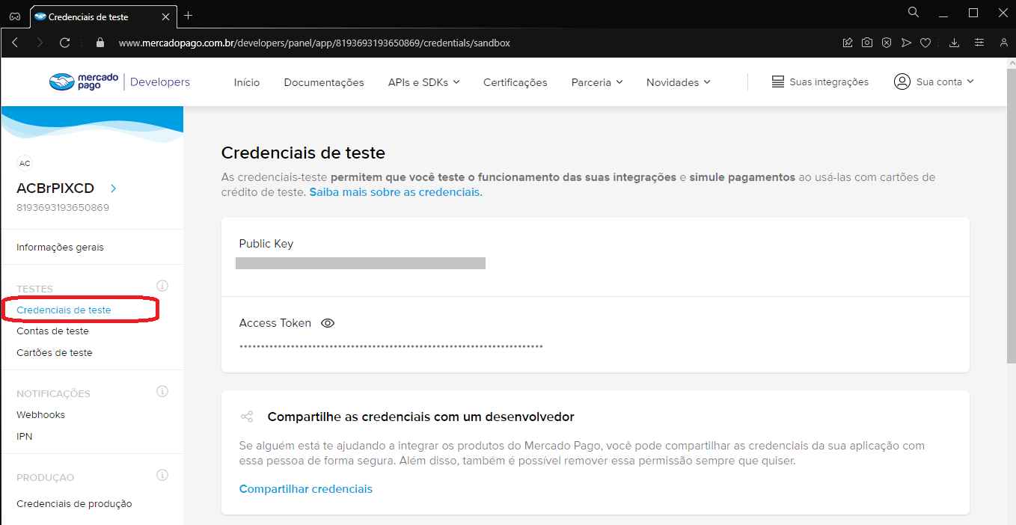The width and height of the screenshot is (1016, 525).
Task: Open Informações gerais in the sidebar
Action: pyautogui.click(x=60, y=247)
